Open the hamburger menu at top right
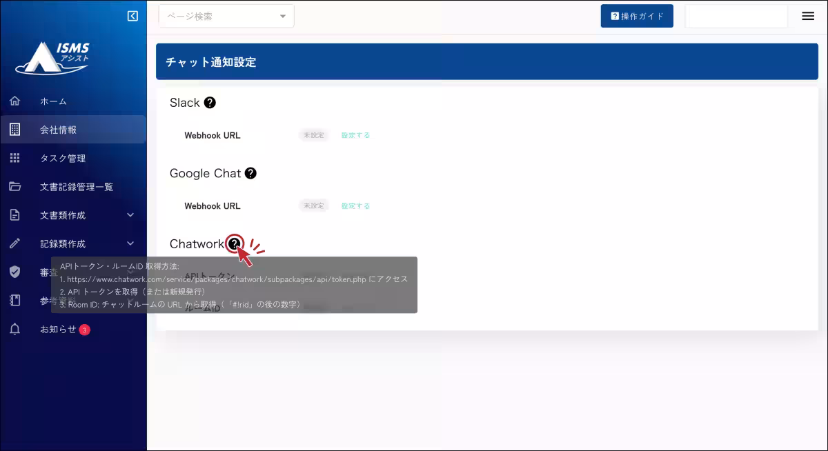Screen dimensions: 828x451 coord(807,16)
